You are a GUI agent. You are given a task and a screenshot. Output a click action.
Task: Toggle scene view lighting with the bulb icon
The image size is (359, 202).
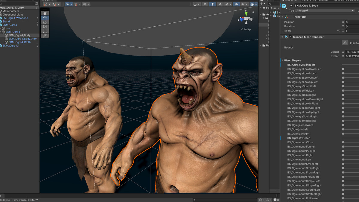tap(212, 4)
